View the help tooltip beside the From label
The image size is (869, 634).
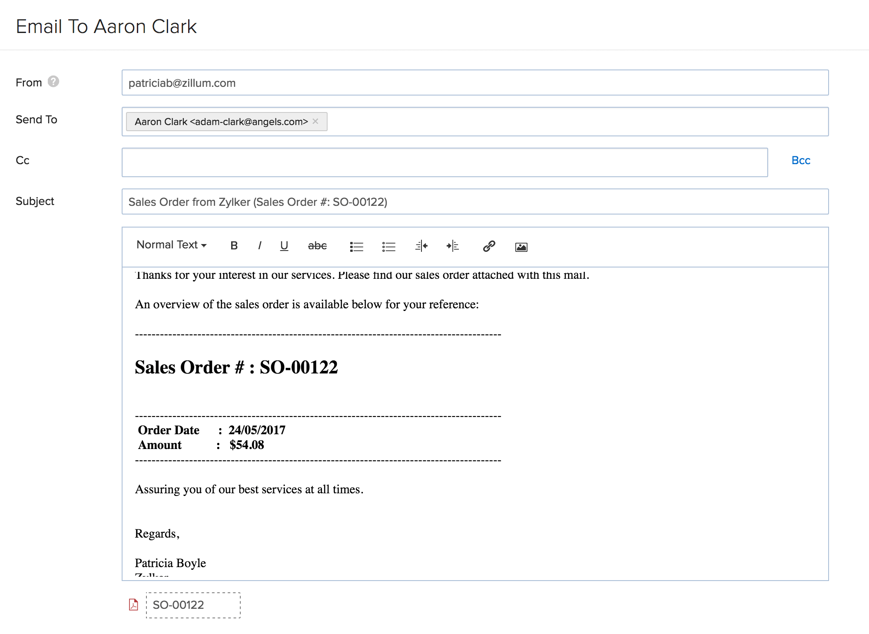point(53,81)
